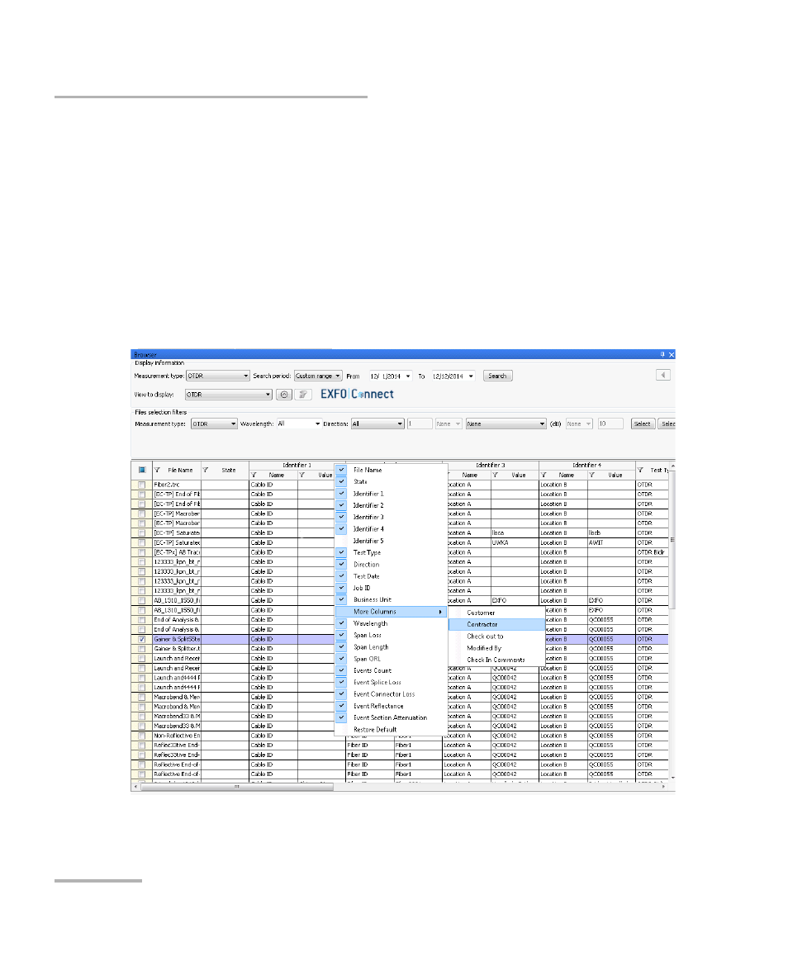Open the View to display dropdown
This screenshot has height=956, width=788.
point(229,395)
